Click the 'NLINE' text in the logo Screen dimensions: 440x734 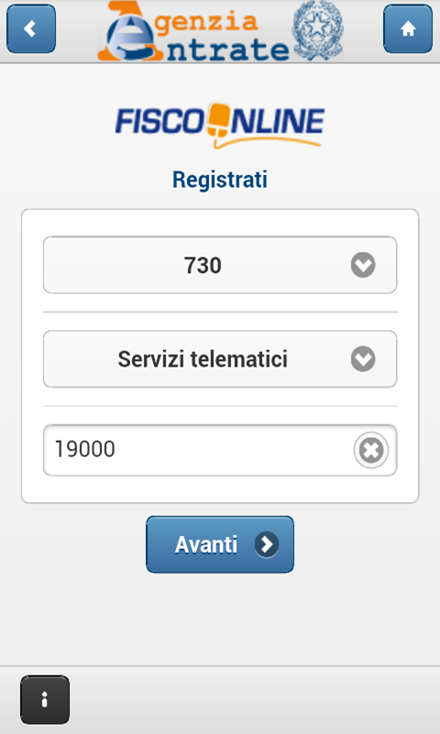[x=277, y=121]
